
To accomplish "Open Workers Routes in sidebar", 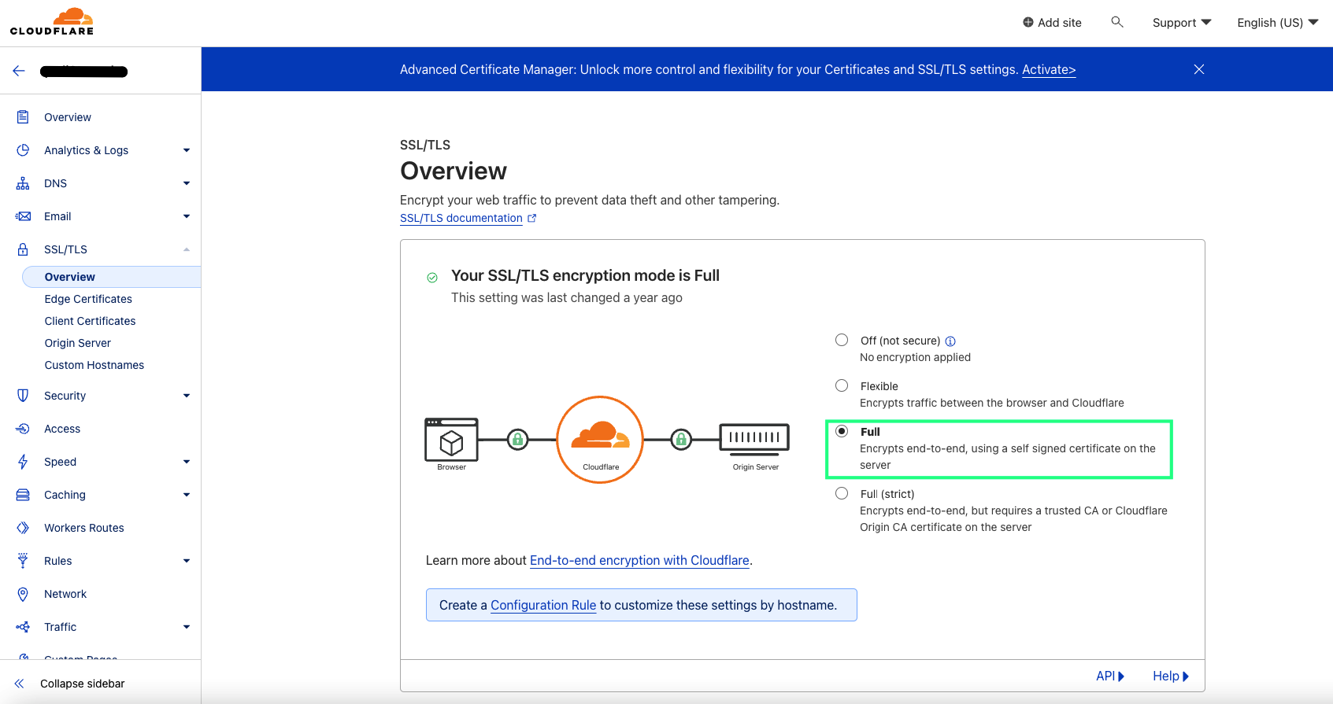I will click(x=84, y=528).
